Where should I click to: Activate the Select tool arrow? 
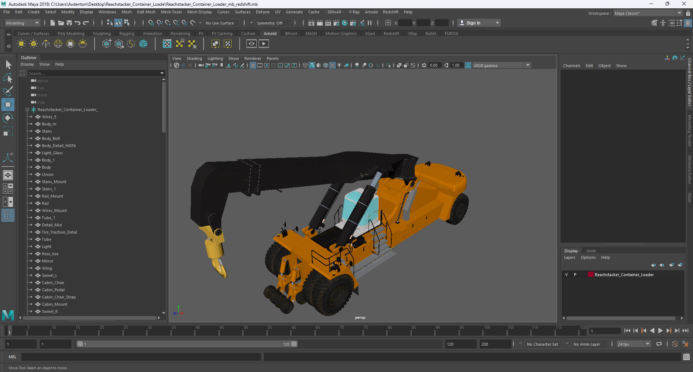pos(8,65)
